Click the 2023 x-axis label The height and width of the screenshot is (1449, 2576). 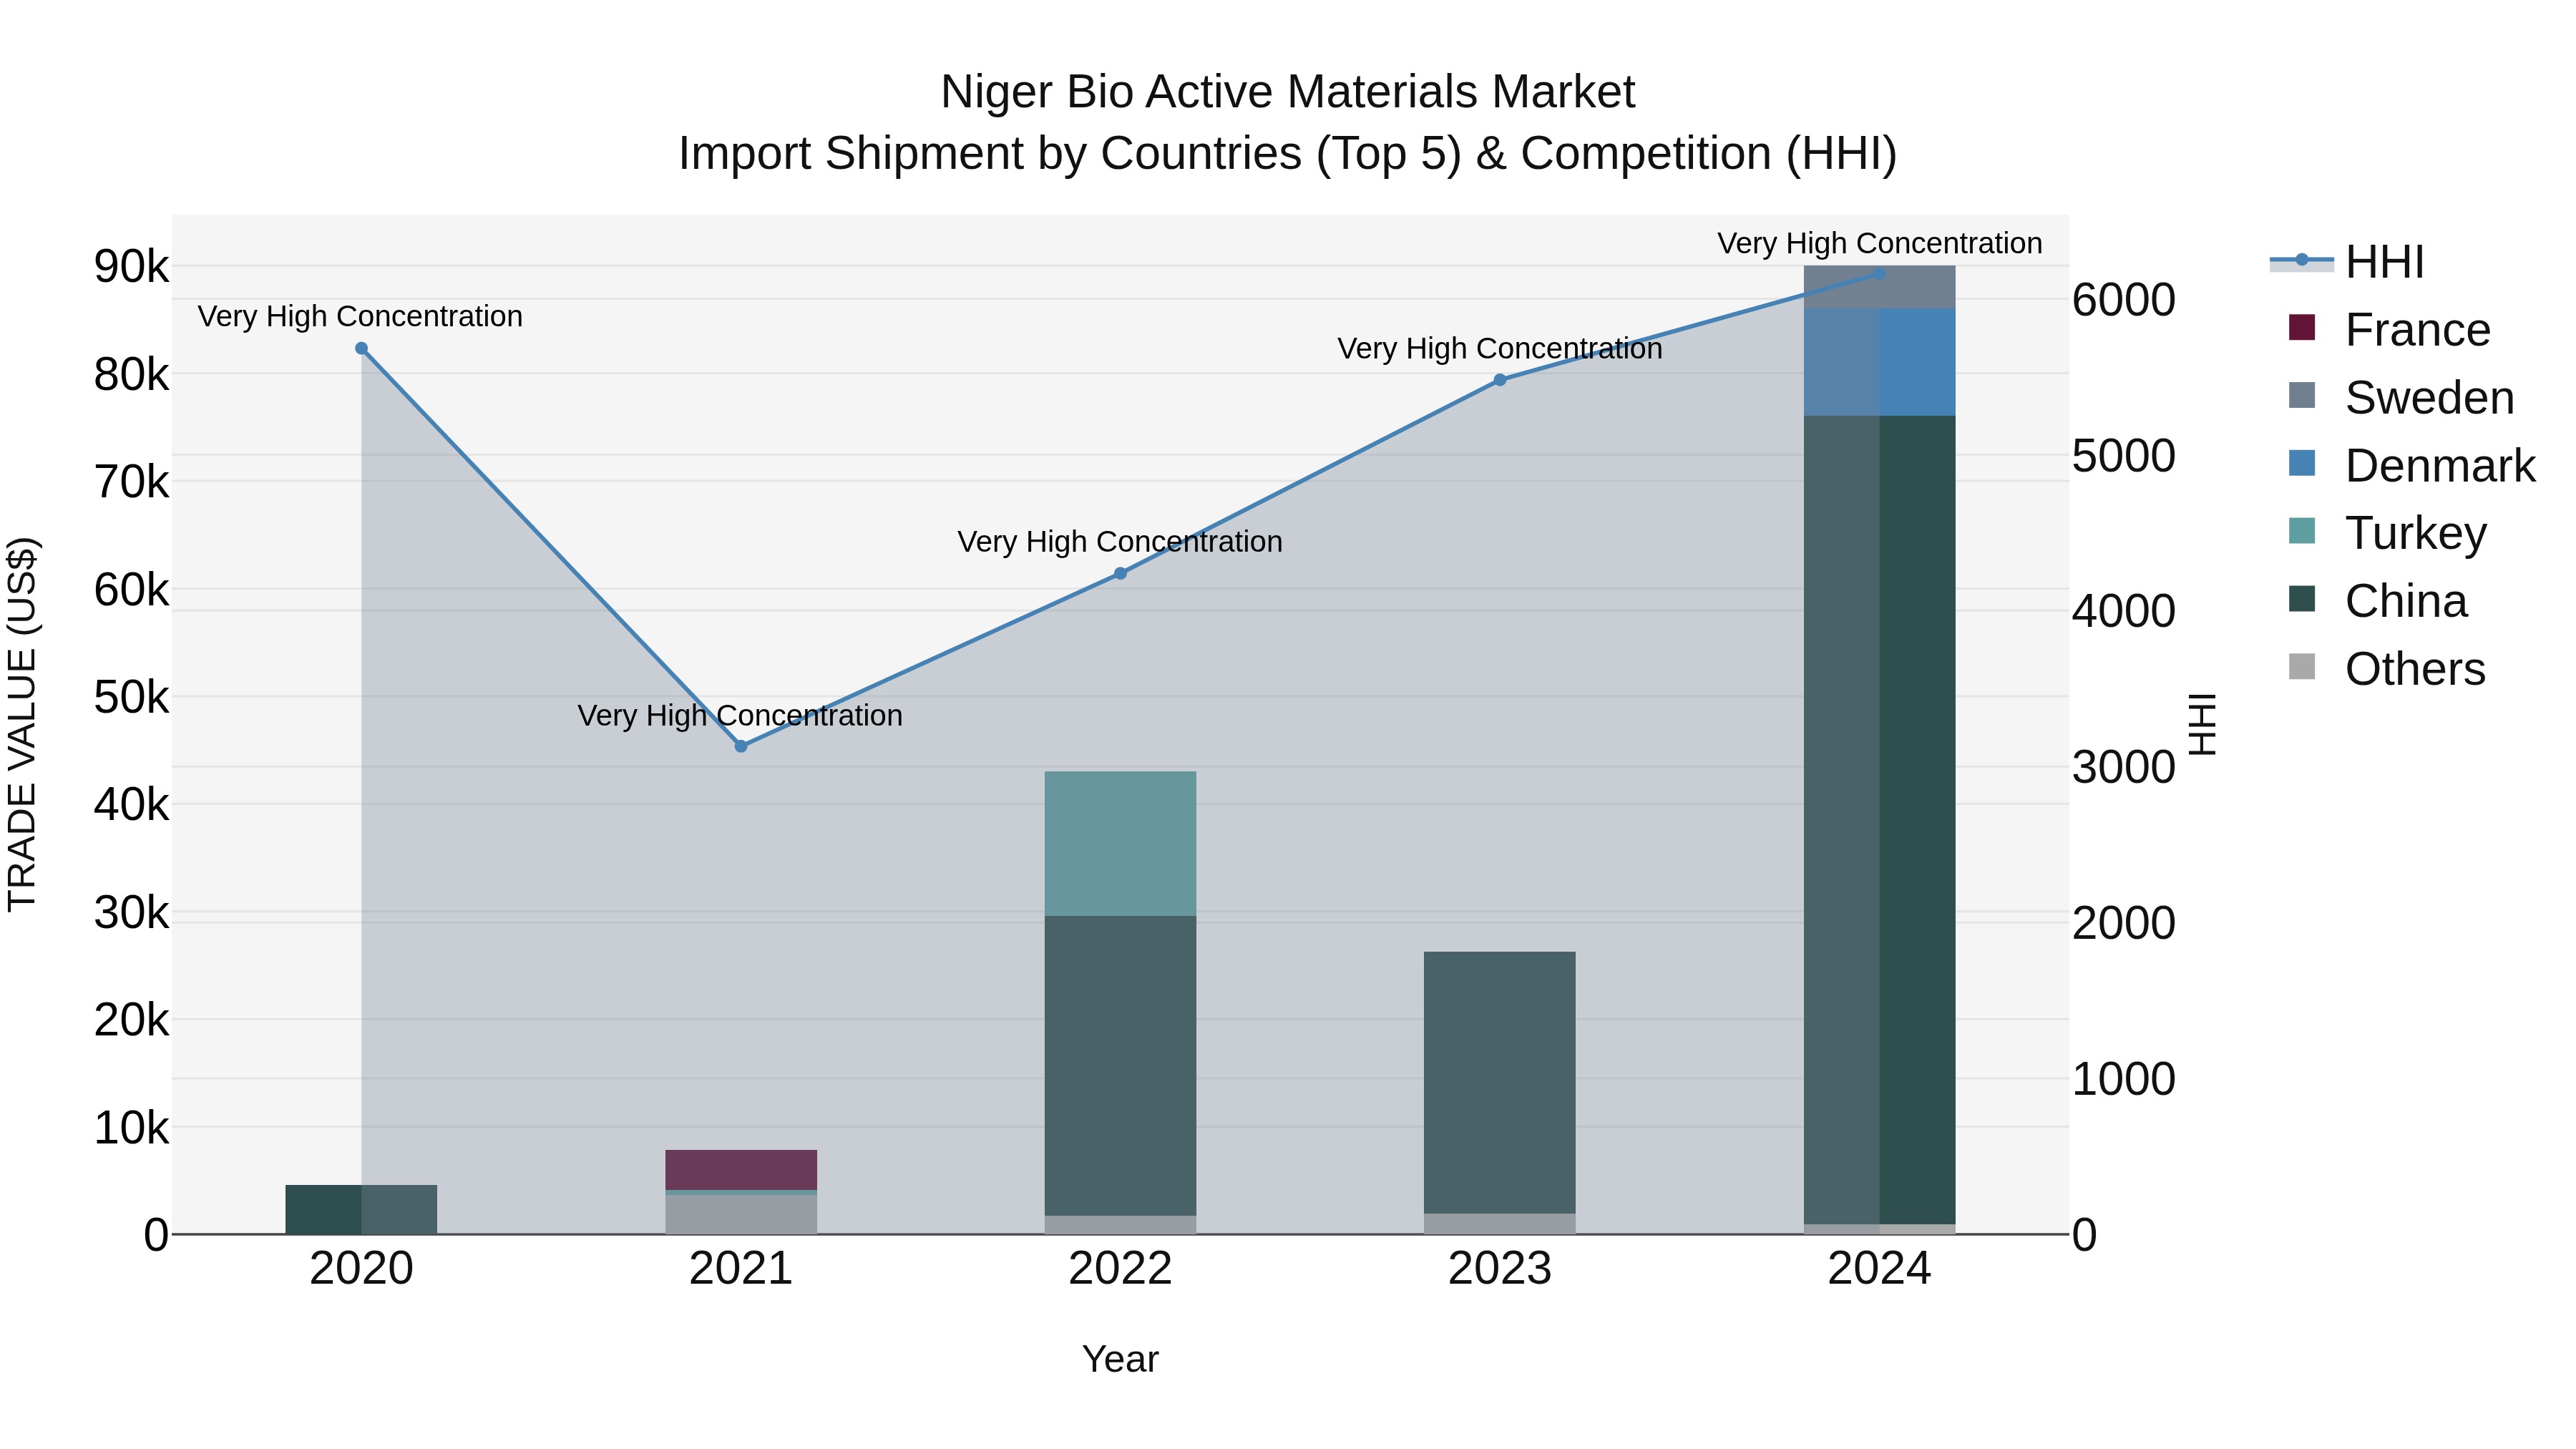(1500, 1269)
